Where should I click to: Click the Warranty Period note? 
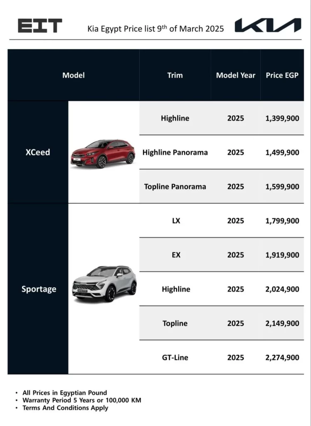[x=81, y=400]
